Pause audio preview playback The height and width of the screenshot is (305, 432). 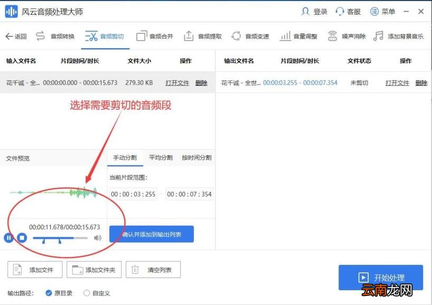pyautogui.click(x=8, y=237)
